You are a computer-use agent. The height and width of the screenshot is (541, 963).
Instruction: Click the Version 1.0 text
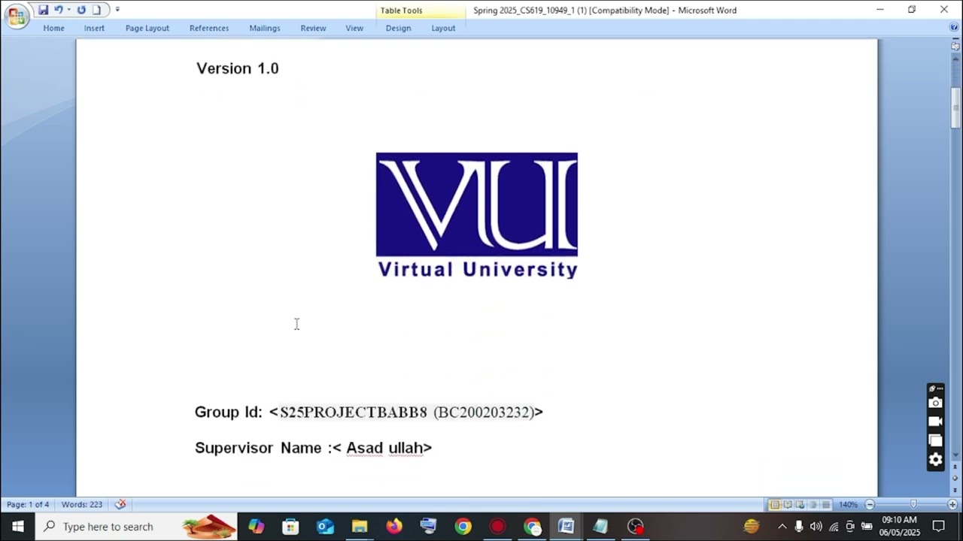click(x=238, y=68)
